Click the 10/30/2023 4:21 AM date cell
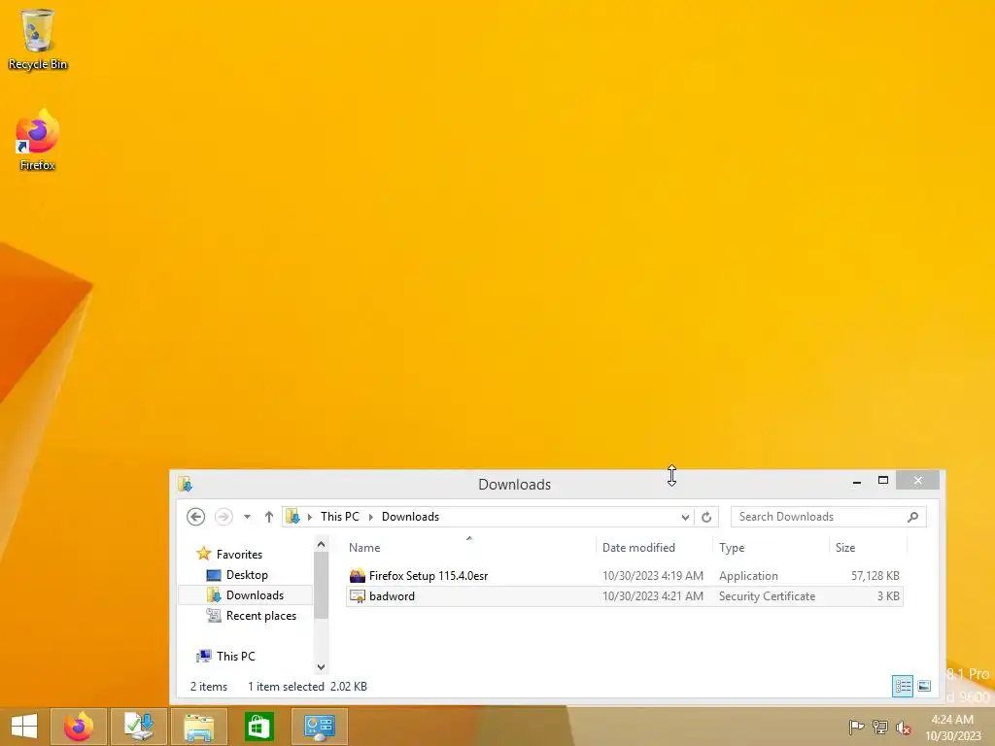Screen dimensions: 995x746 (652, 596)
